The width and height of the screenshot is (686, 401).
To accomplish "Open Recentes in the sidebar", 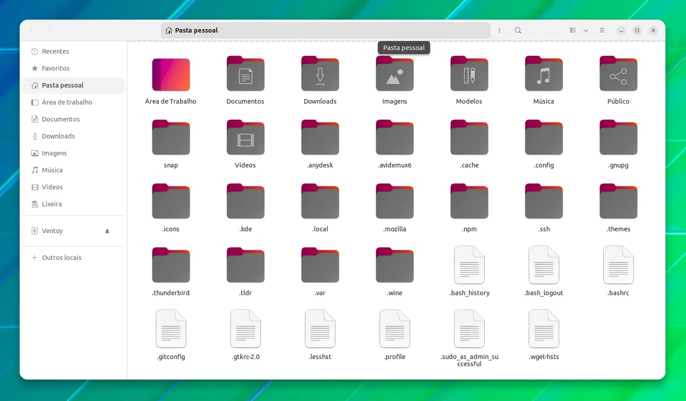I will click(x=73, y=51).
